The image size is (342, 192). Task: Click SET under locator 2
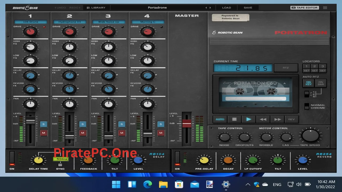tap(315, 71)
